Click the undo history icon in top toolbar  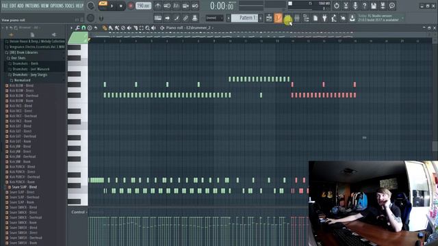[x=336, y=5]
